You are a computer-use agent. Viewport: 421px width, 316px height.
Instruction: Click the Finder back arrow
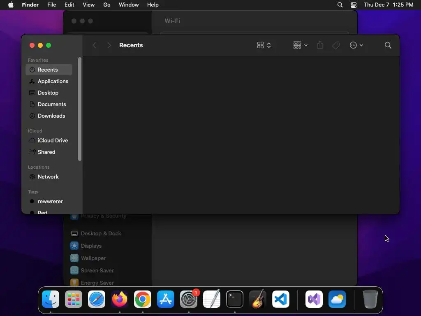(x=94, y=45)
